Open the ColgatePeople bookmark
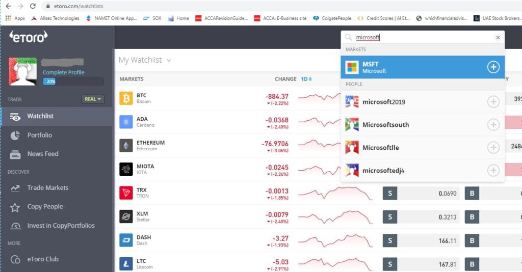 tap(332, 18)
